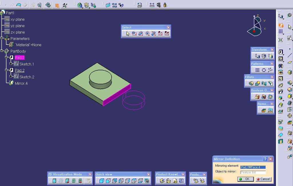The image size is (293, 186).
Task: Collapse the PartBody node in tree
Action: (2, 51)
